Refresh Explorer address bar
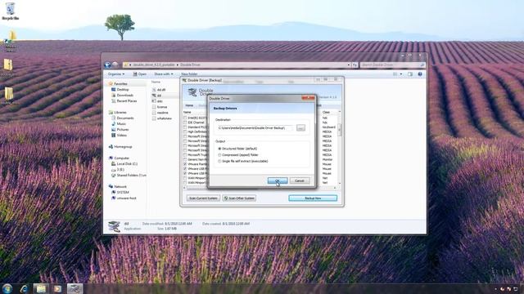Screen dimensions: 524x294 (x=355, y=65)
